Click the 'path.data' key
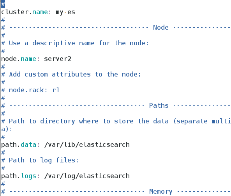This screenshot has width=231, height=196. pos(19,144)
